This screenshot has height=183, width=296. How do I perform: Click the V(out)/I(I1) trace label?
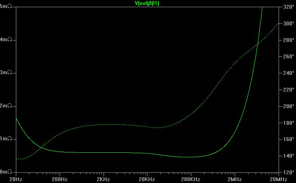point(147,3)
